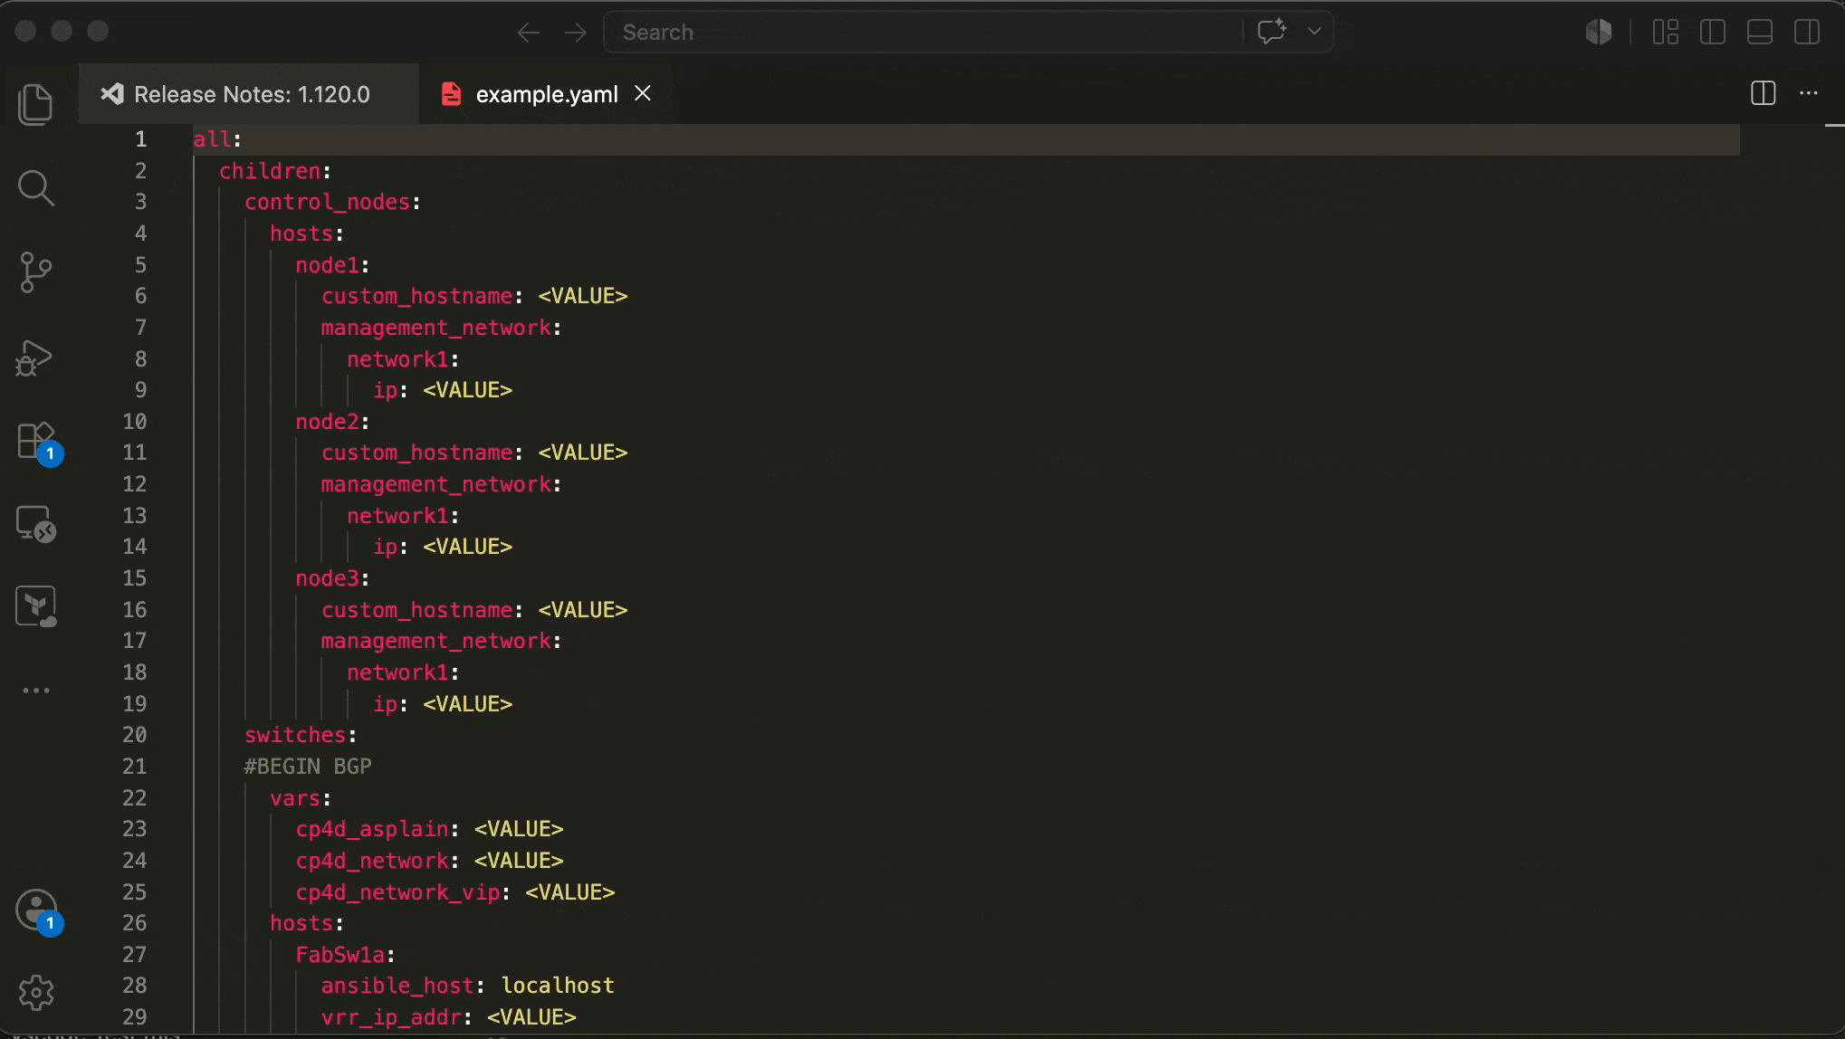Click the colorful Copilot status icon
The image size is (1845, 1039).
click(1599, 32)
